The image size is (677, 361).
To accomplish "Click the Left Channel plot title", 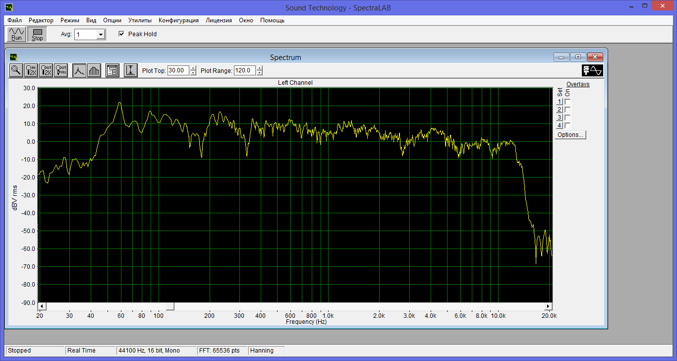I will pos(295,83).
